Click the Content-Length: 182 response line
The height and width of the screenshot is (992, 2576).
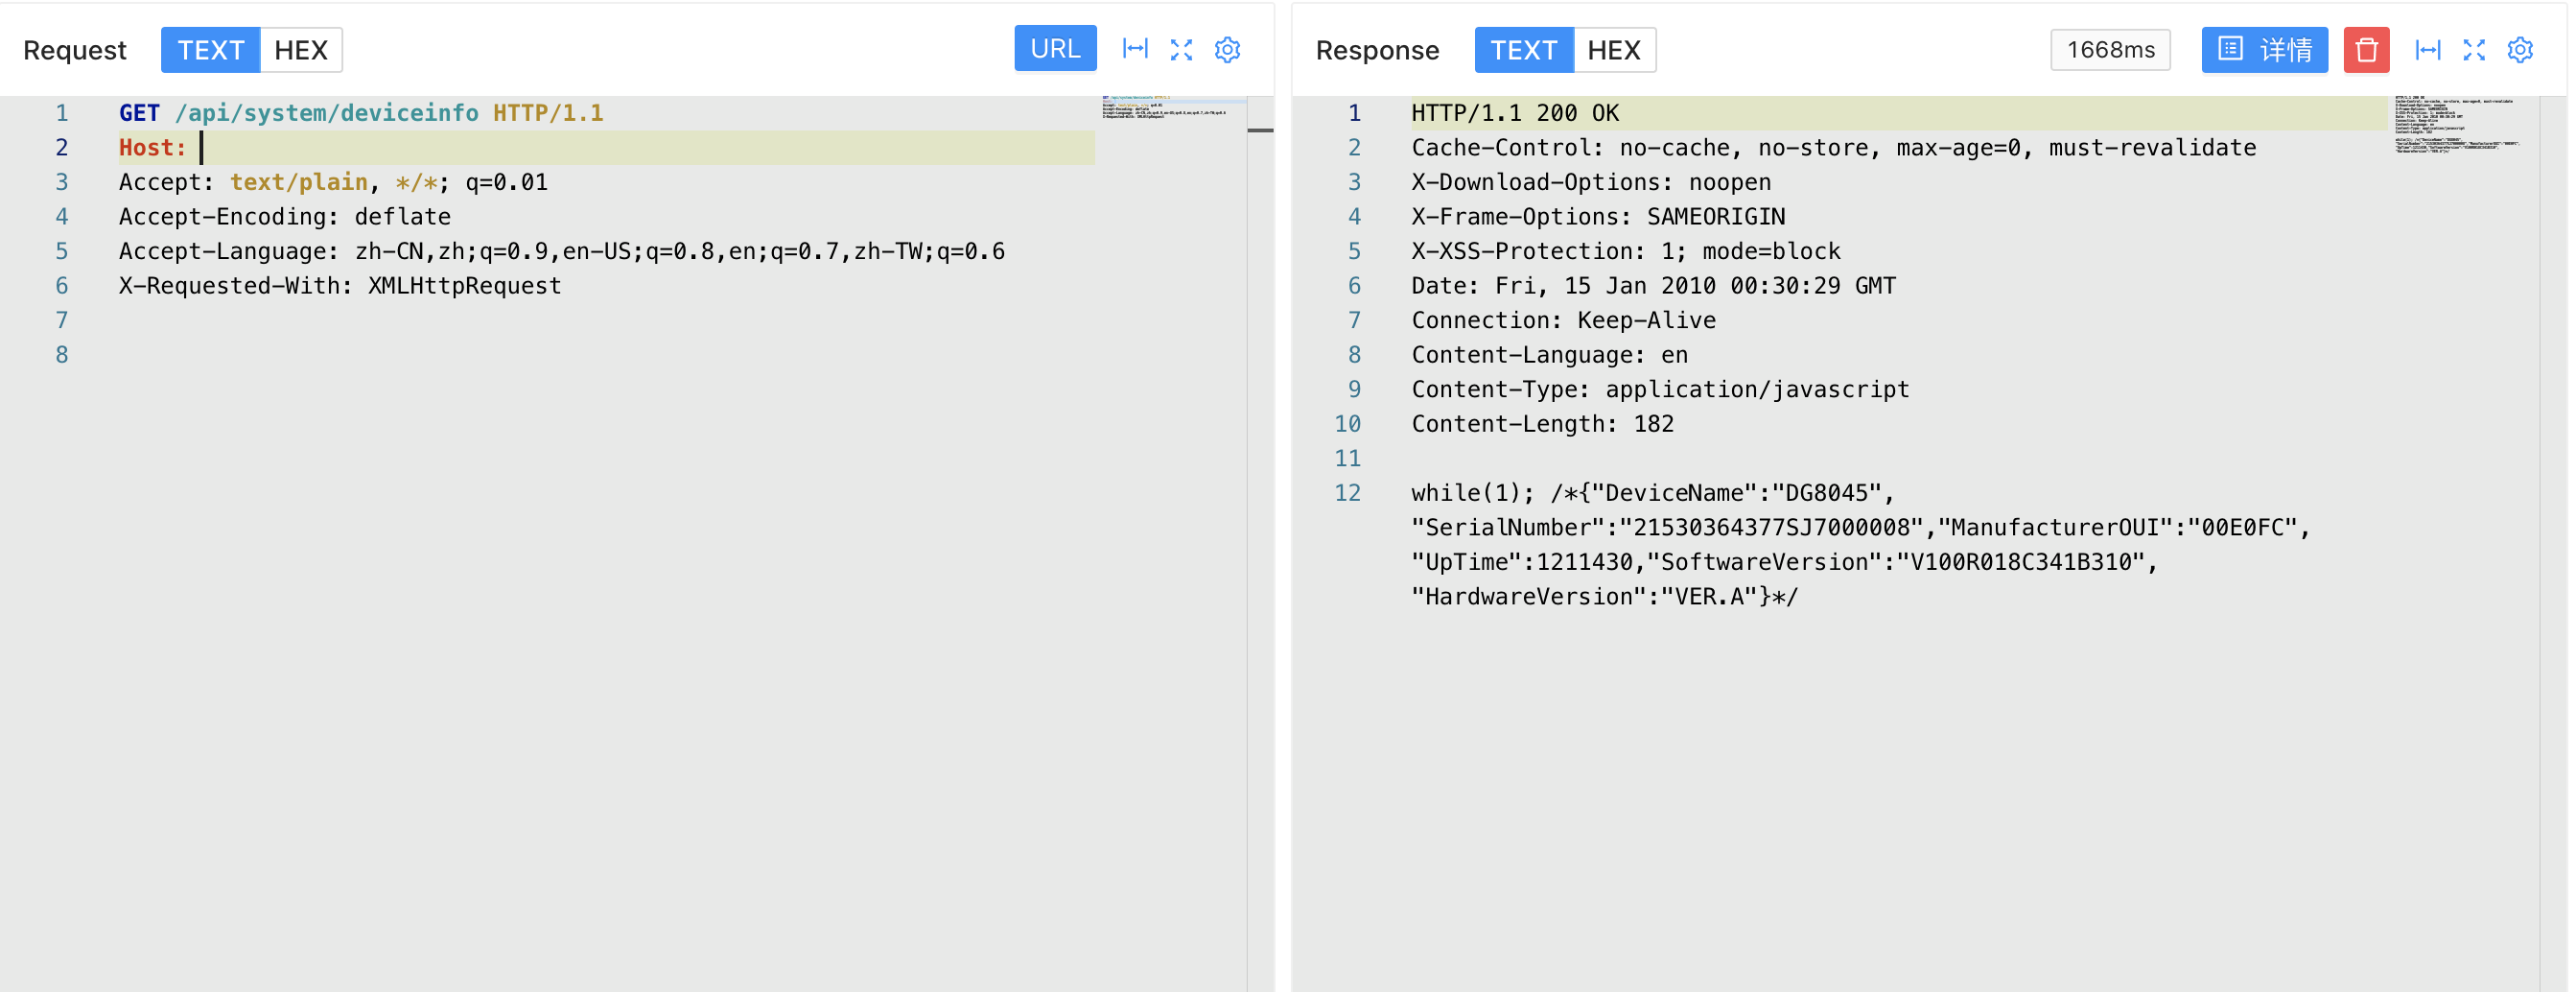pyautogui.click(x=1542, y=424)
